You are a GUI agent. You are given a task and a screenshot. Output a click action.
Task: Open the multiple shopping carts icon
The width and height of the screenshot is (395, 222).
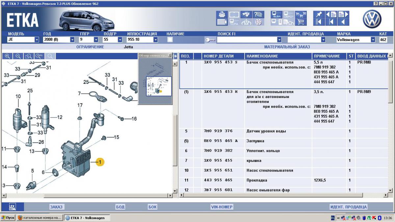tap(301, 14)
